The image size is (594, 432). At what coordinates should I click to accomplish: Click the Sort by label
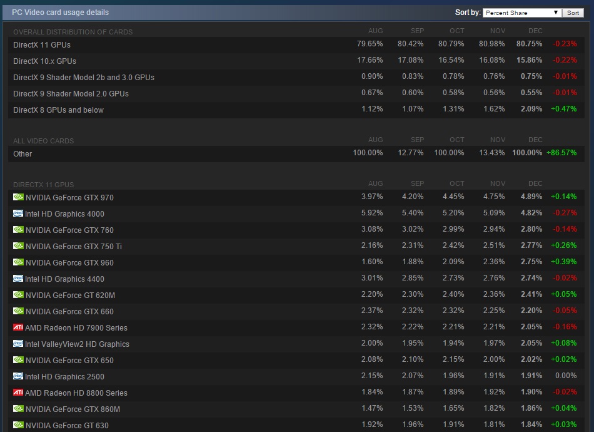(468, 13)
